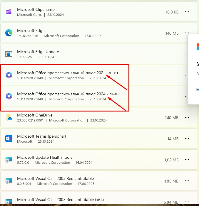This screenshot has width=199, height=206.
Task: Select the Microsoft Edge Update title
Action: 38,52
